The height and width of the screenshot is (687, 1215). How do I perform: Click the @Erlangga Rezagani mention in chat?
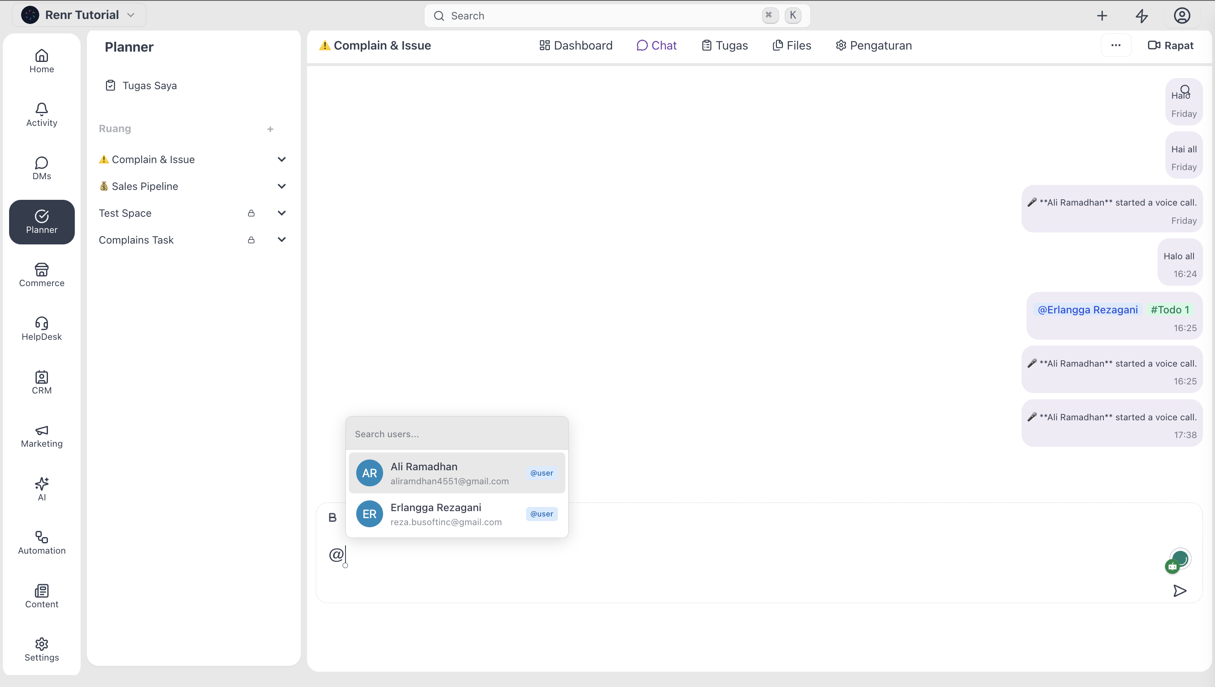click(x=1087, y=310)
